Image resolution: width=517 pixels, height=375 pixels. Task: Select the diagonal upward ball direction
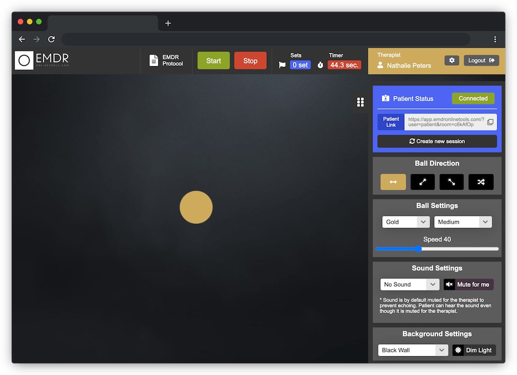click(422, 182)
